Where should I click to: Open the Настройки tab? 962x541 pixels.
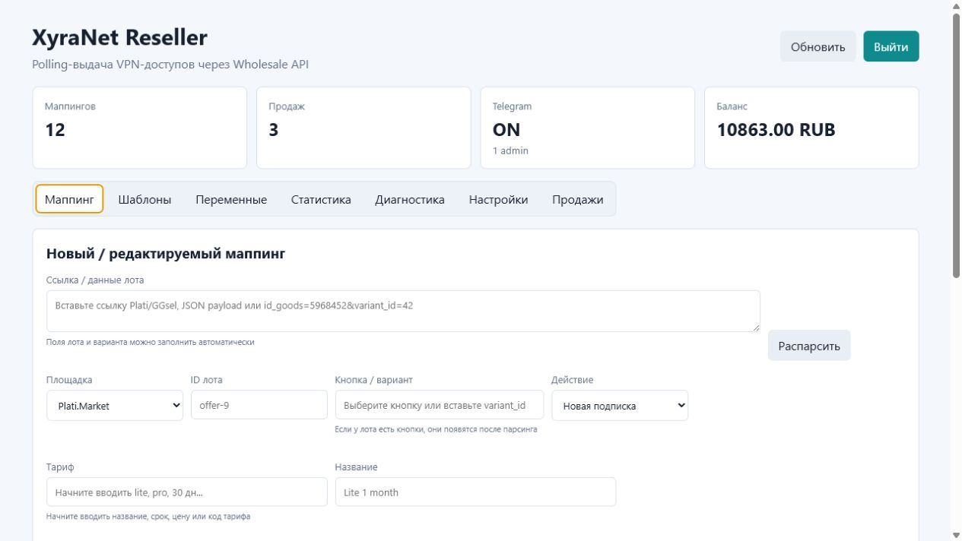[498, 200]
